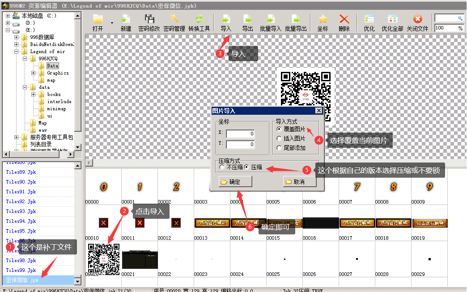Image resolution: width=467 pixels, height=292 pixels.
Task: Select thumbnail 00021 dark panel image
Action: pyautogui.click(x=140, y=259)
